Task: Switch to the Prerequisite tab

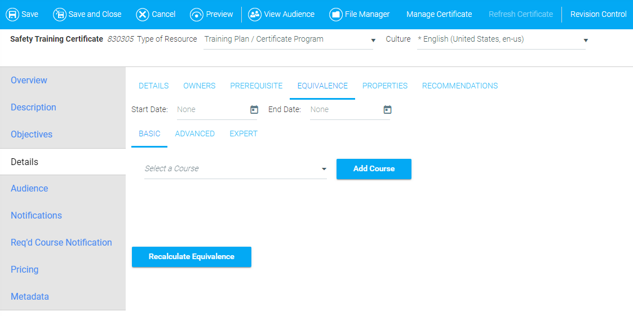Action: tap(256, 86)
